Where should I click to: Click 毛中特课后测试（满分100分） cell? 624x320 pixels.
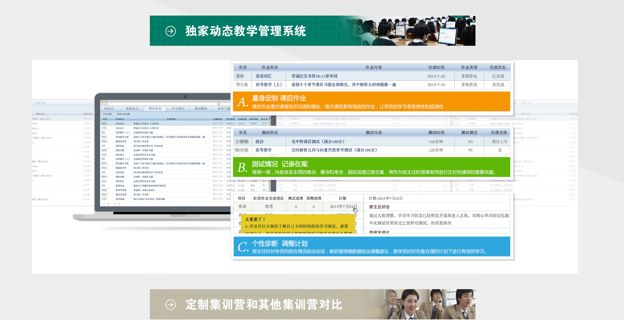[x=318, y=142]
